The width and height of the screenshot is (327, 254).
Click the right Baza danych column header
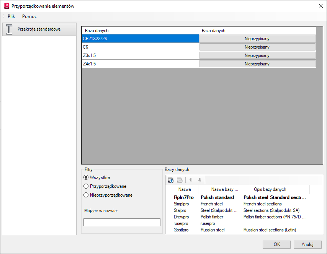point(258,31)
